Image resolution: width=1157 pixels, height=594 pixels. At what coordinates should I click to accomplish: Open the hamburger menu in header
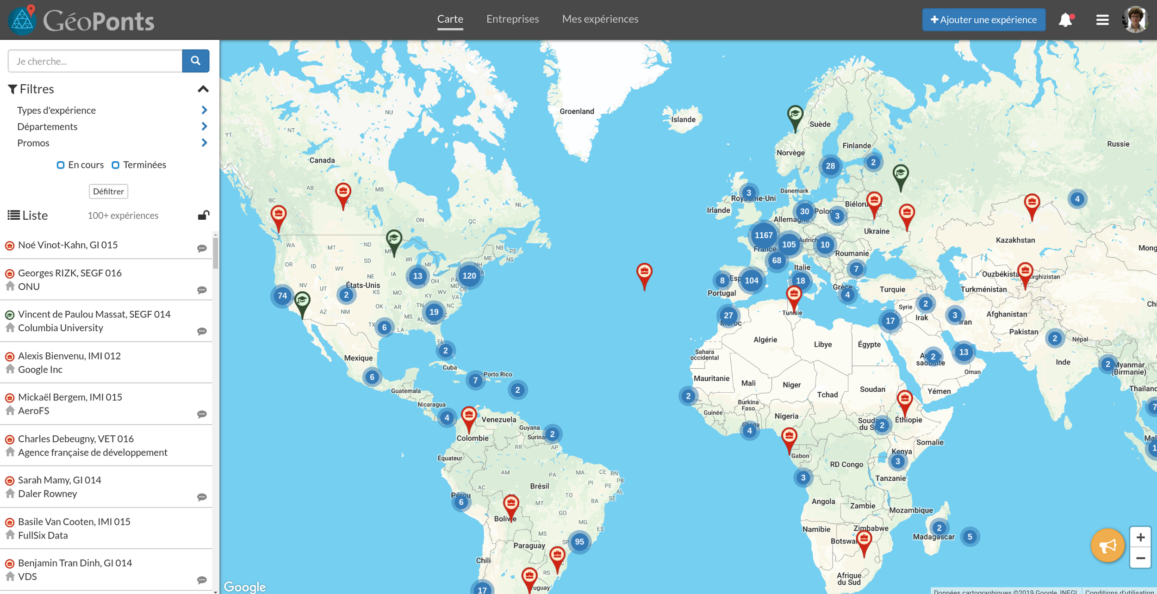tap(1102, 20)
